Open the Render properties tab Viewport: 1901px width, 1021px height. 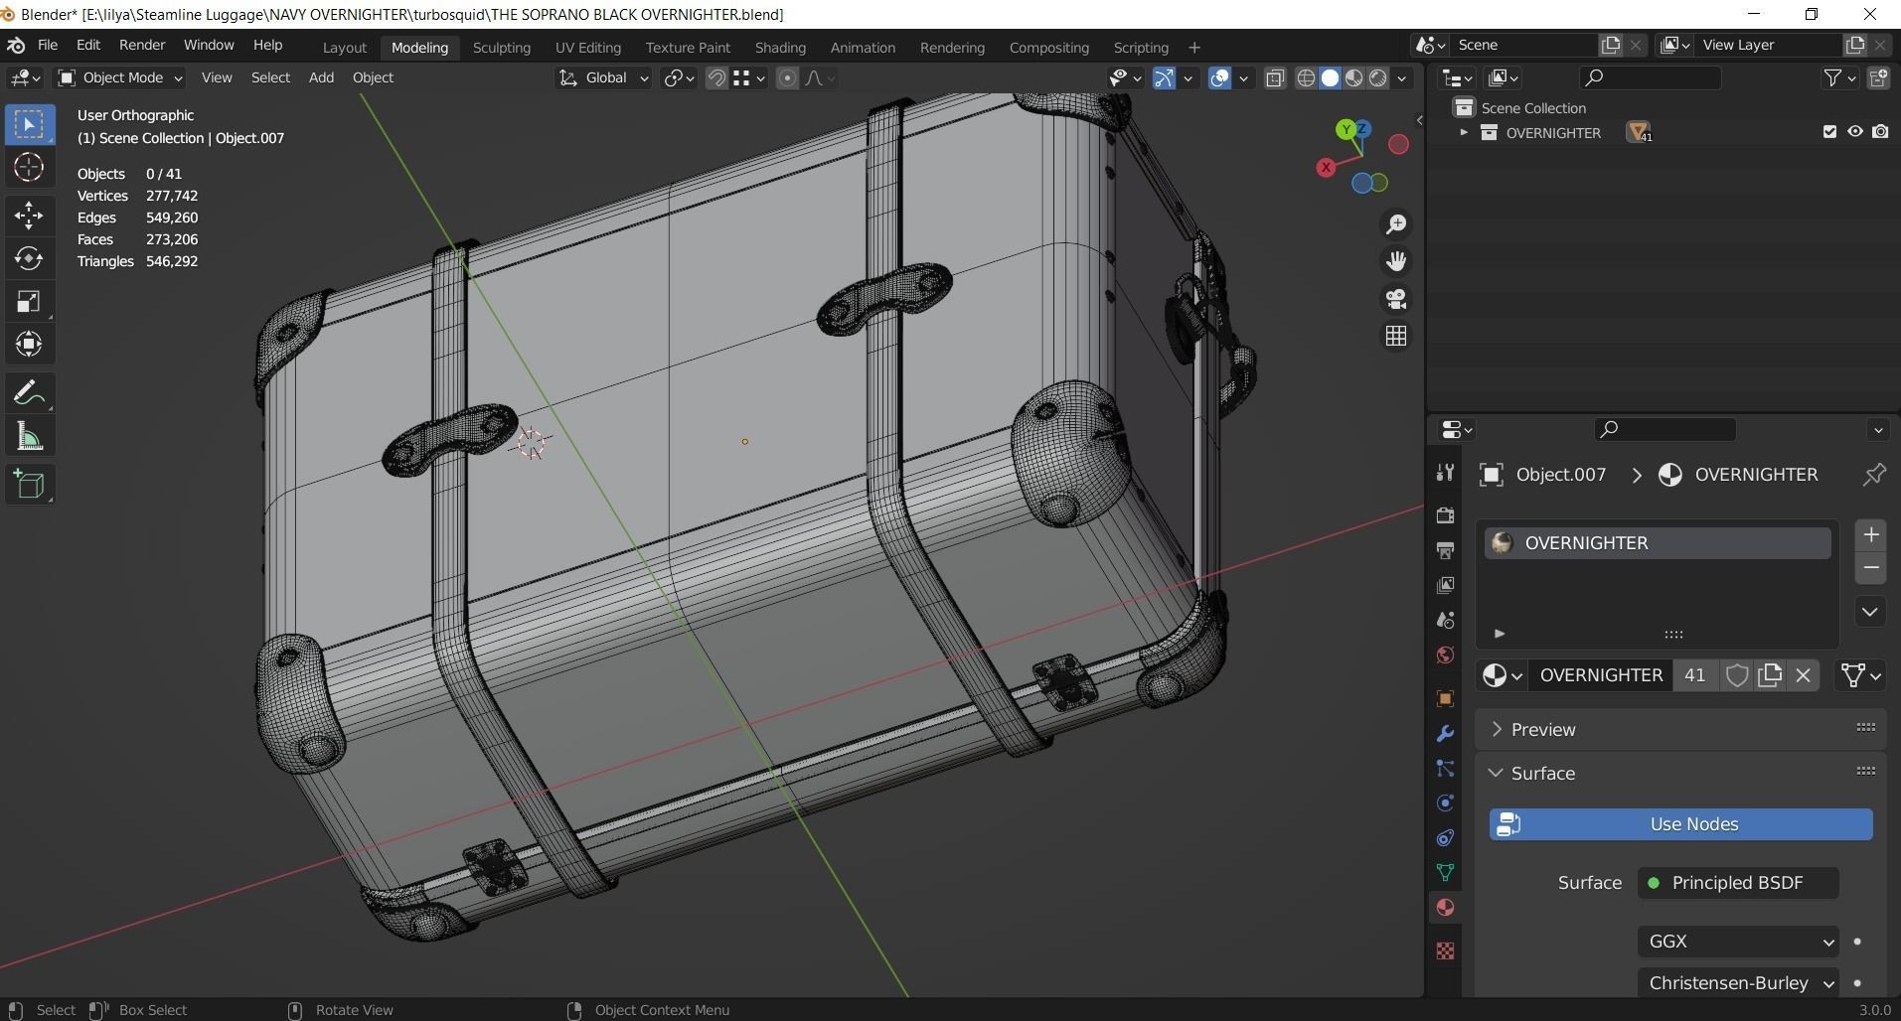click(x=1445, y=514)
